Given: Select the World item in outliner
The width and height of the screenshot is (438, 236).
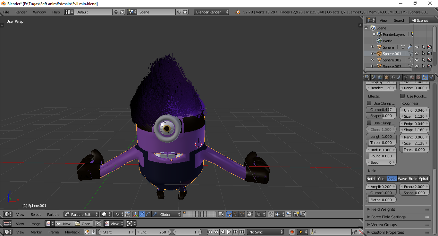Looking at the screenshot, I should (387, 41).
